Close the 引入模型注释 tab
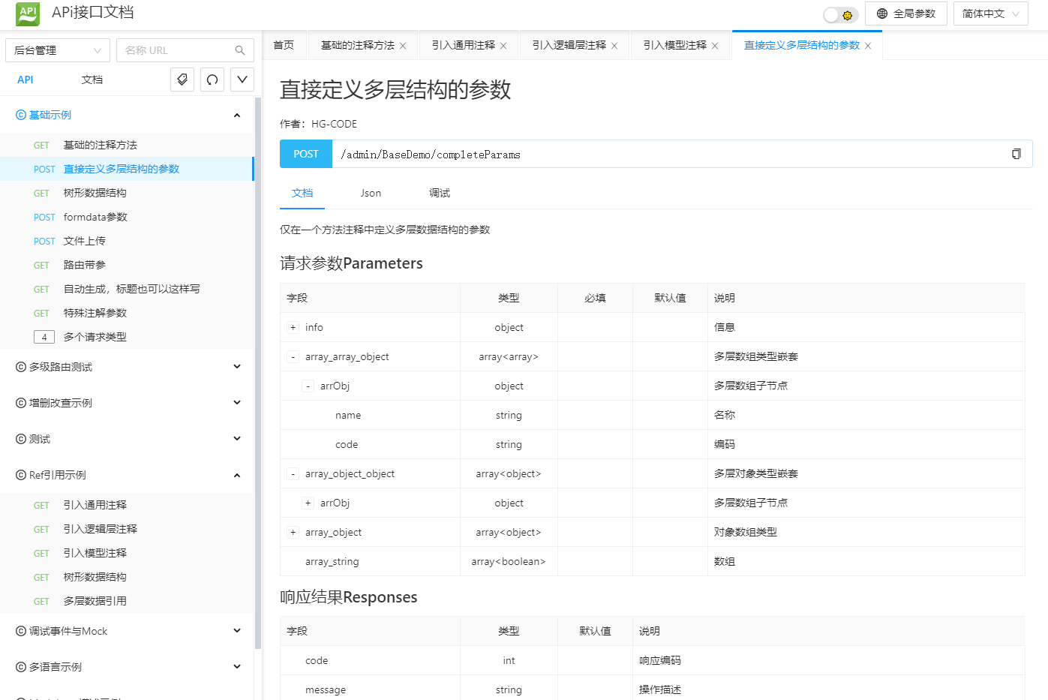This screenshot has height=700, width=1048. pos(715,46)
